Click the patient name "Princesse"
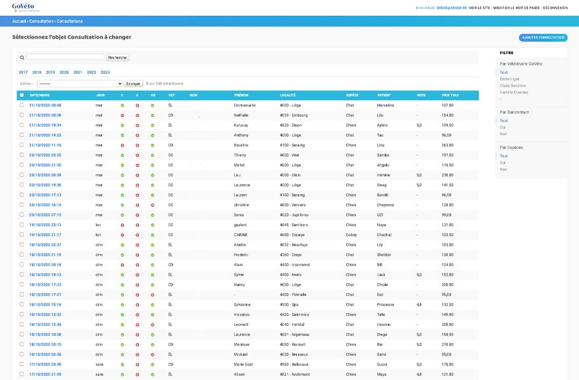The width and height of the screenshot is (579, 380). click(x=386, y=305)
